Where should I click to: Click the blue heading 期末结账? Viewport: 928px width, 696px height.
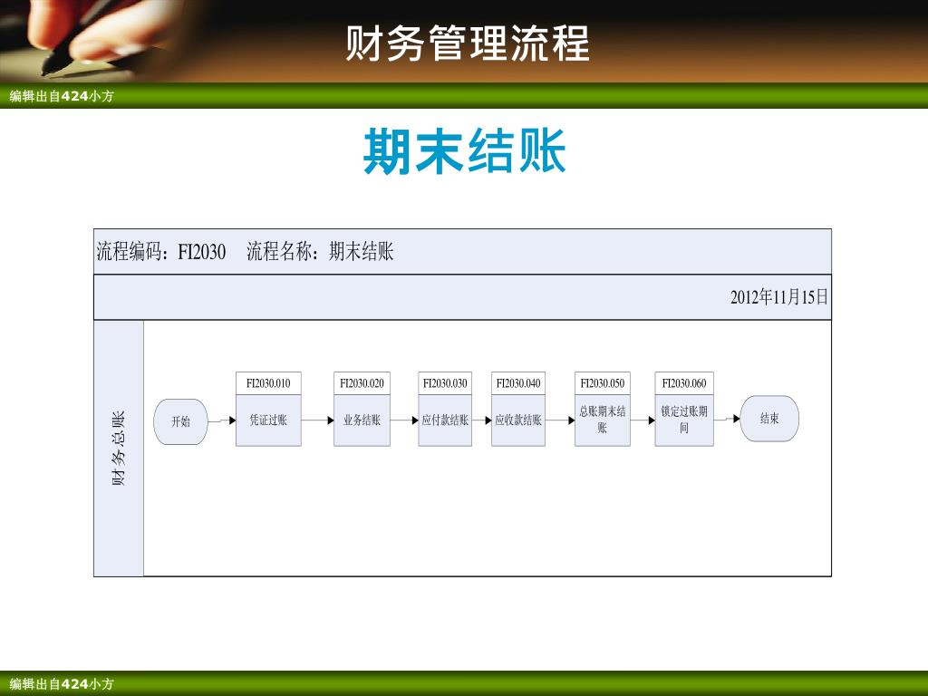[x=465, y=151]
